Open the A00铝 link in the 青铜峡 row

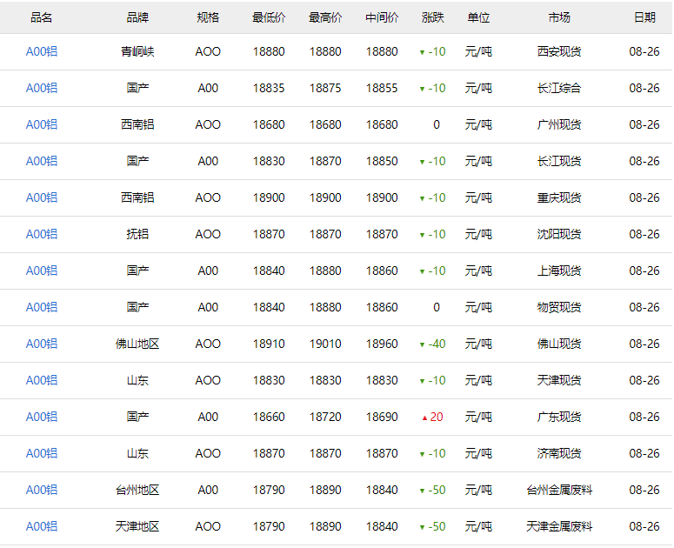coord(42,51)
